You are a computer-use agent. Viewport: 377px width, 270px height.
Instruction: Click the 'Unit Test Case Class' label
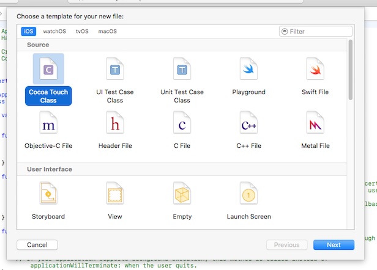point(182,96)
